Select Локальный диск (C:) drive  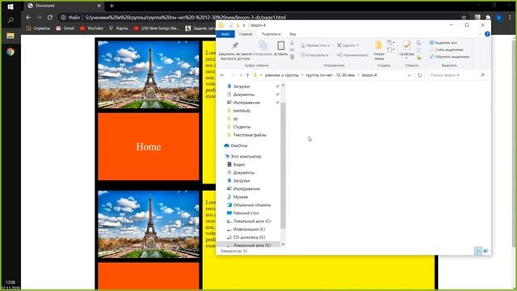click(x=252, y=221)
